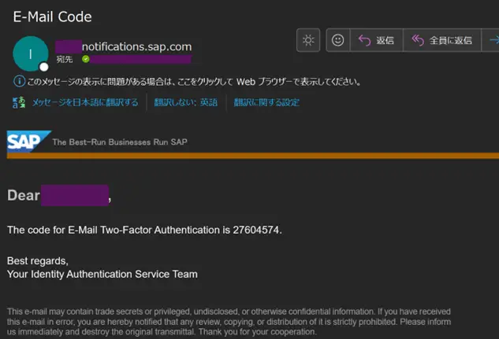Choose 翻訳しない: 英語 link
Image resolution: width=499 pixels, height=339 pixels.
point(186,102)
